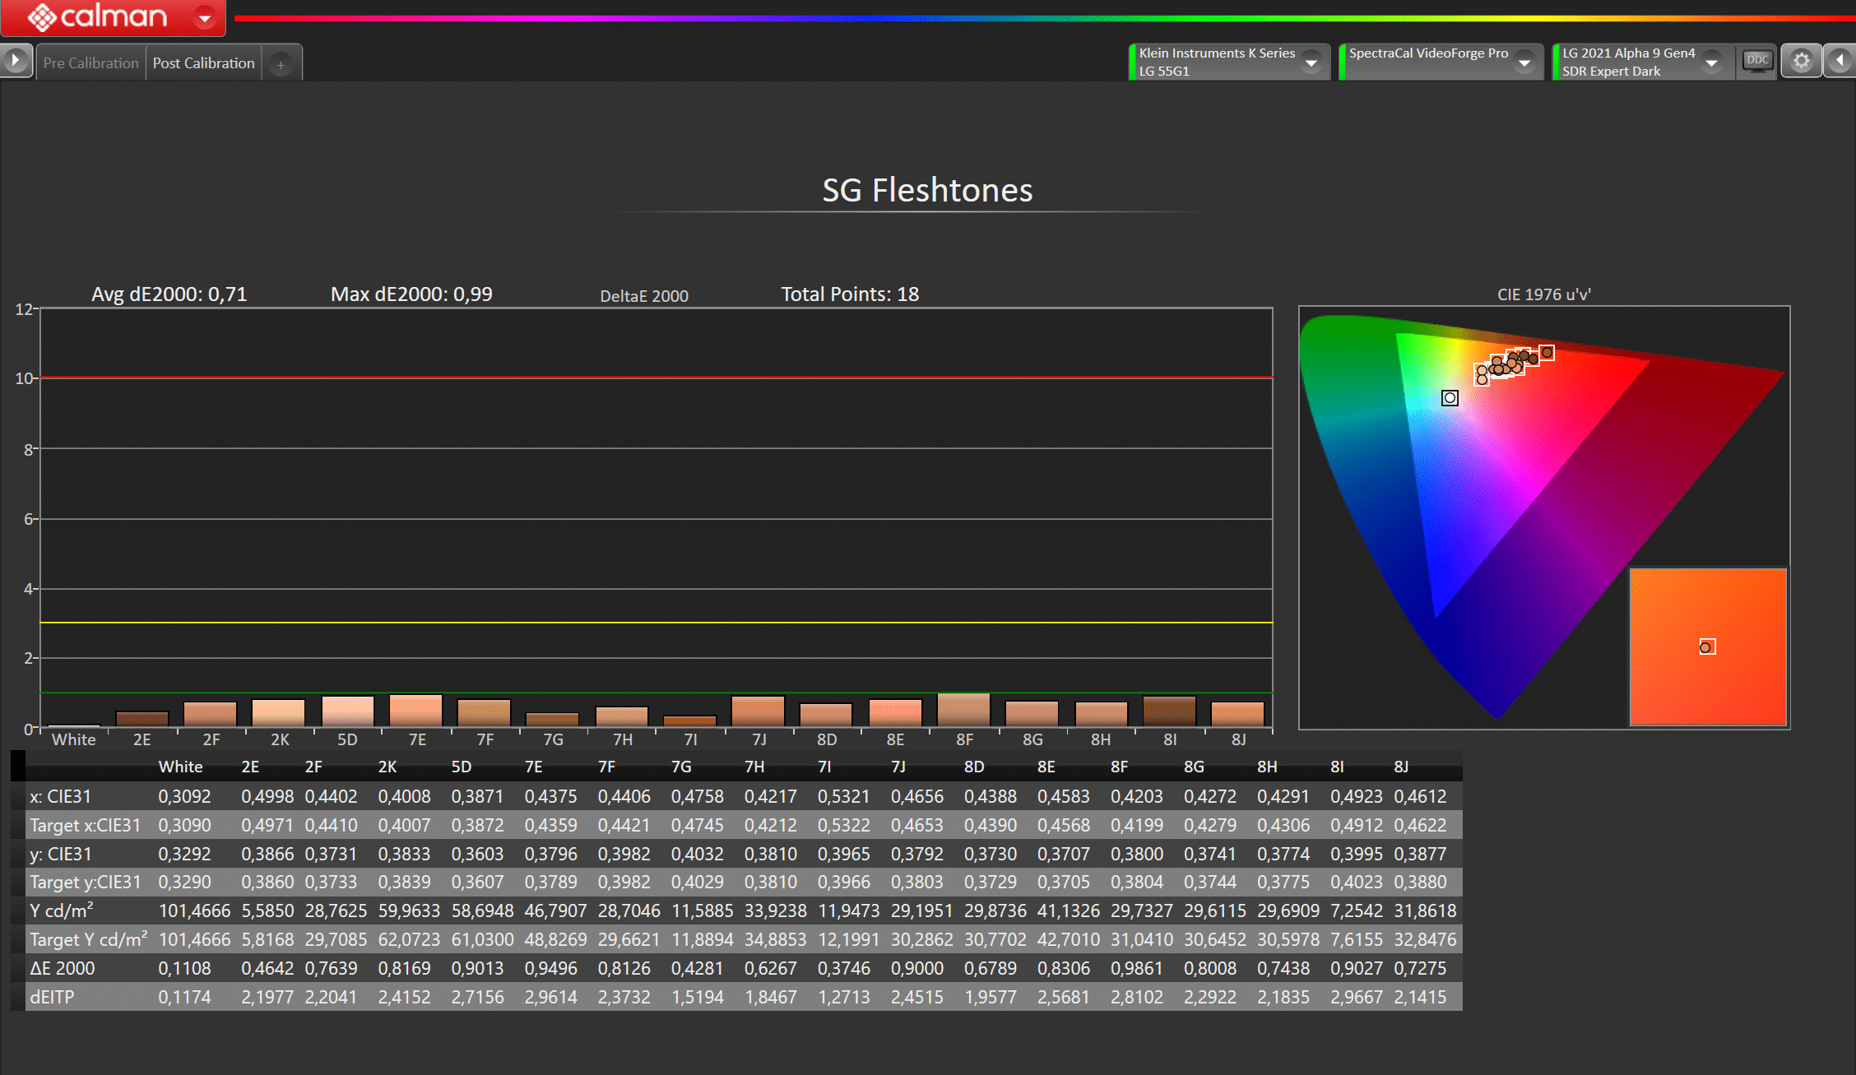Click the play arrow button left of tabs
This screenshot has height=1075, width=1856.
(16, 61)
